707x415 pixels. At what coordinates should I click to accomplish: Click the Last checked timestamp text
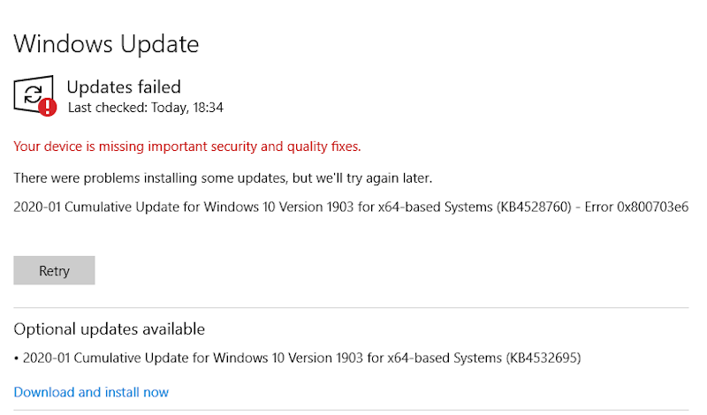[x=145, y=108]
